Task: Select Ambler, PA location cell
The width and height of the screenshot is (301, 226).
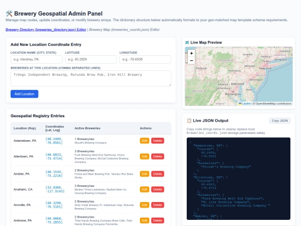Action: pos(22,174)
